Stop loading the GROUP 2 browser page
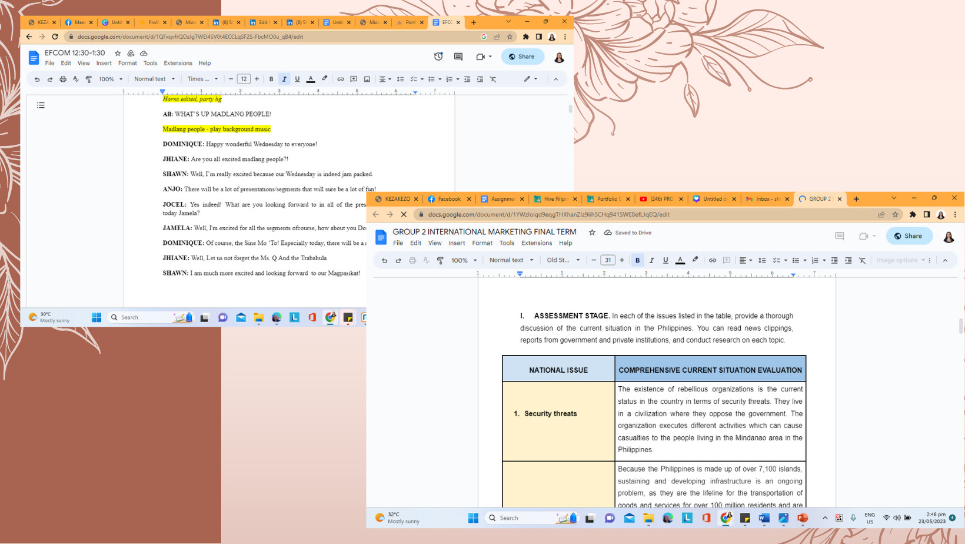965x544 pixels. [x=404, y=215]
